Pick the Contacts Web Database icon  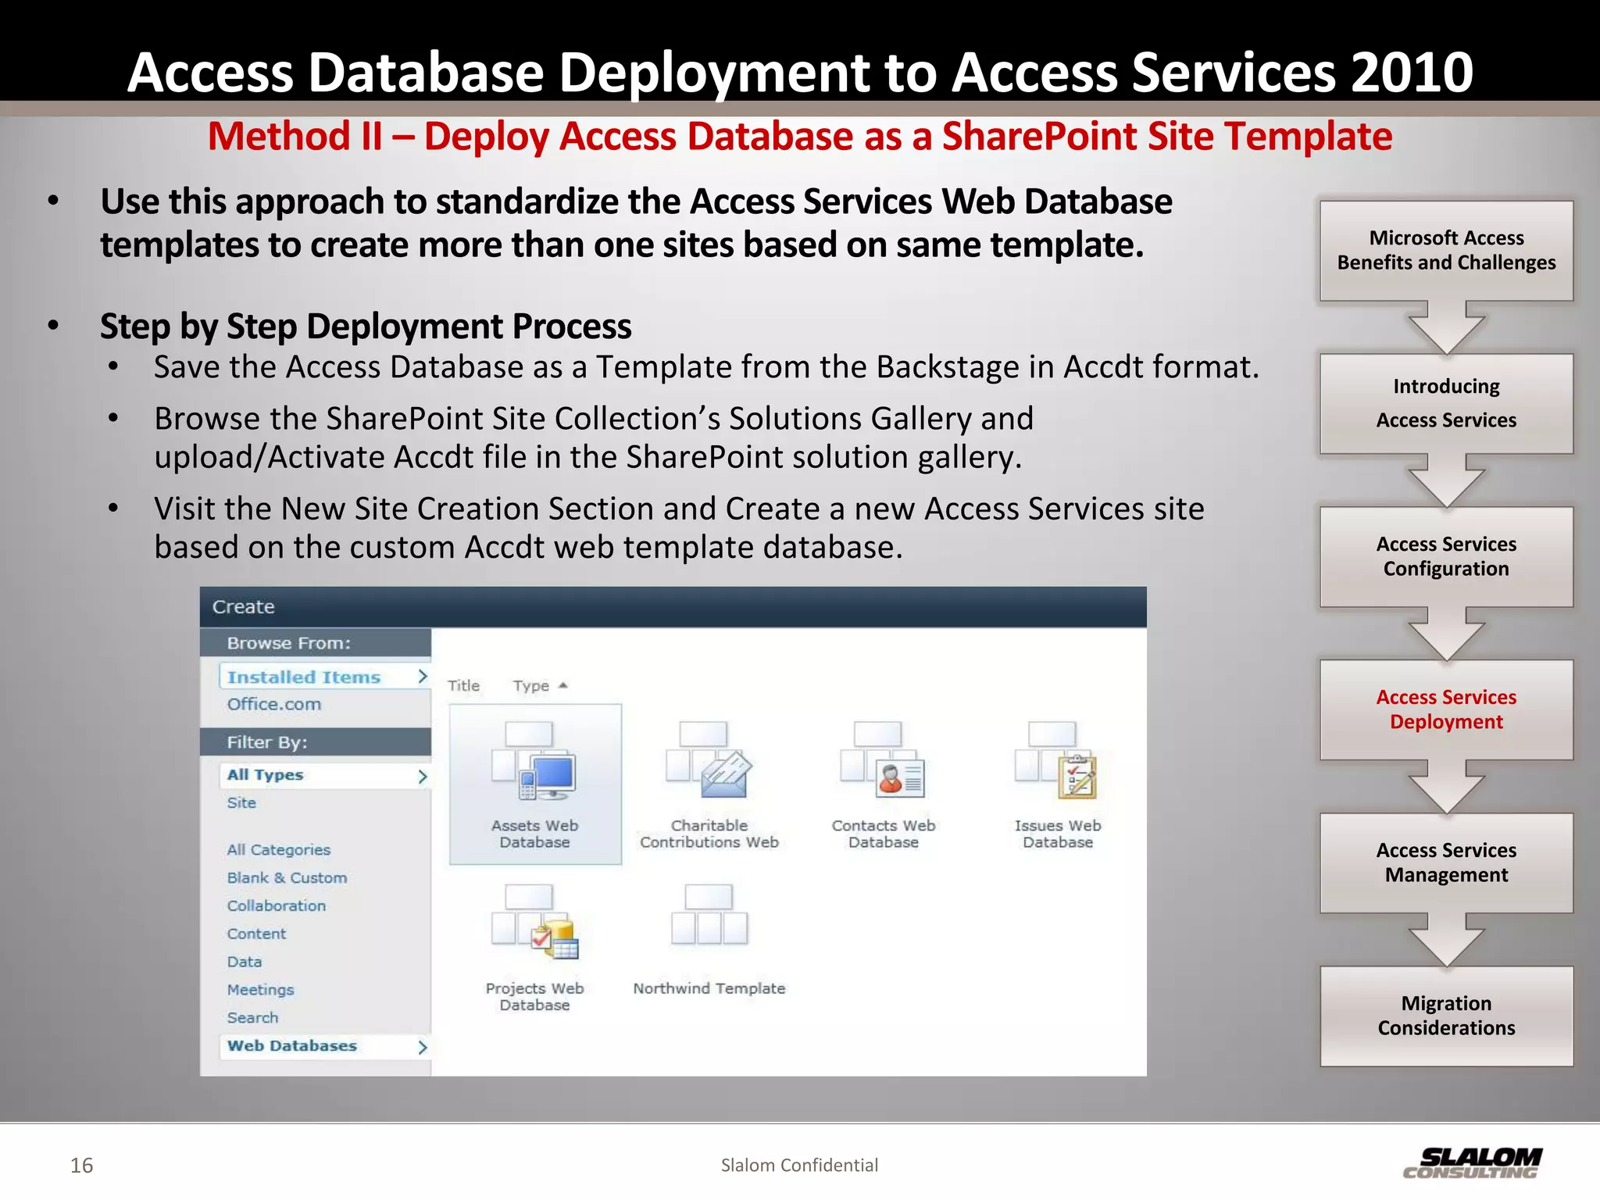coord(883,760)
